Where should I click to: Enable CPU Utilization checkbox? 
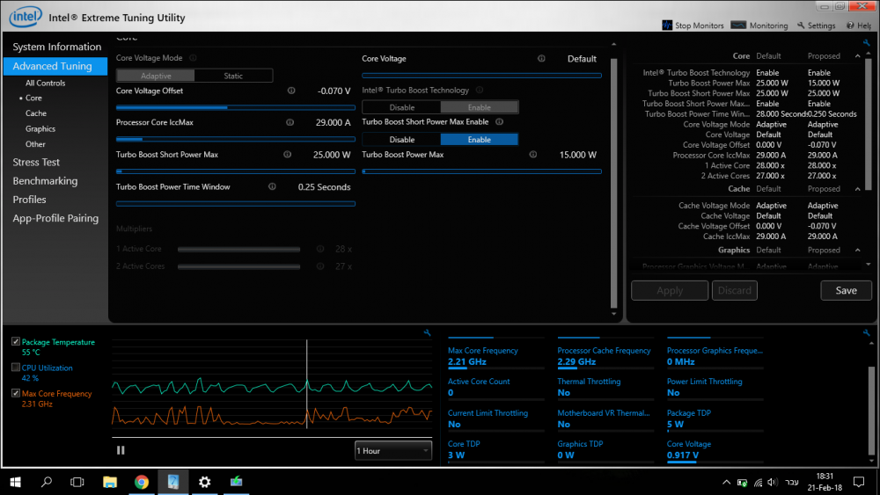click(16, 368)
